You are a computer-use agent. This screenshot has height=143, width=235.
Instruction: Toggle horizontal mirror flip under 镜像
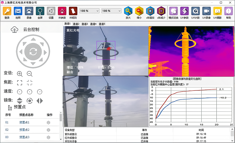click(x=40, y=101)
